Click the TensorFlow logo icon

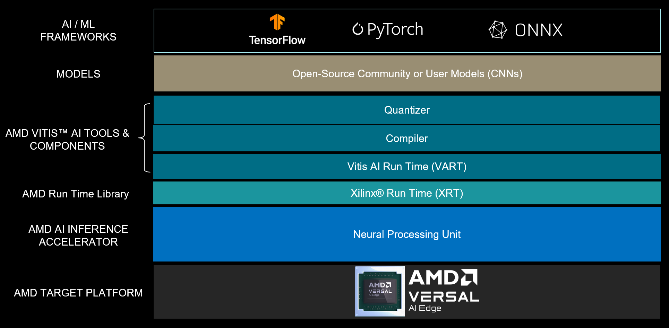point(277,22)
